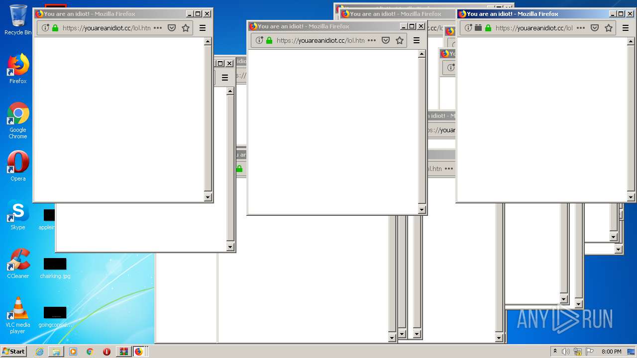Image resolution: width=637 pixels, height=358 pixels.
Task: Open the volume control in system tray
Action: (566, 352)
